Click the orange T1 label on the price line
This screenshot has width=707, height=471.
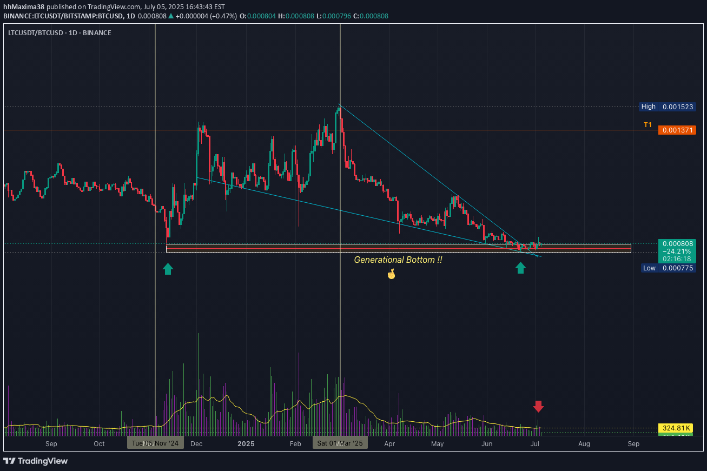click(647, 124)
